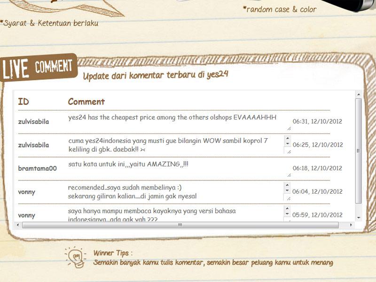The image size is (376, 282).
Task: Click username bramtama00 in the ID column
Action: pyautogui.click(x=37, y=168)
